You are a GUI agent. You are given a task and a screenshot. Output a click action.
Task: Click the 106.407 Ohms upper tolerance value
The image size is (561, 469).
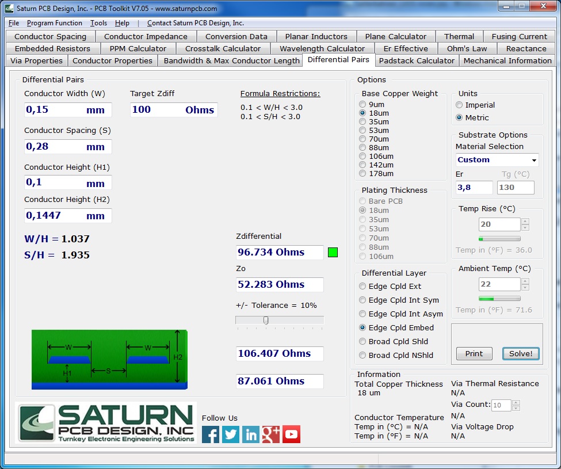280,354
